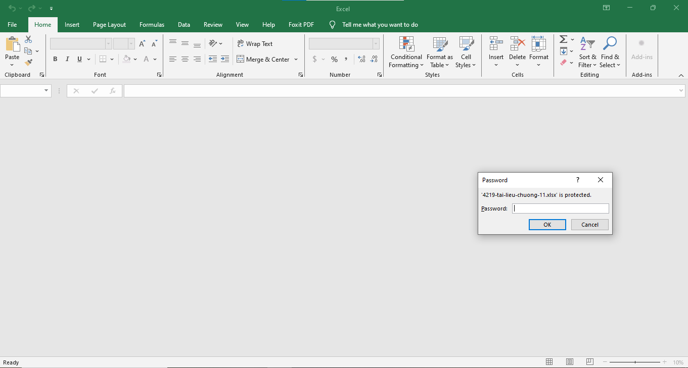688x368 pixels.
Task: Click the AutoSum sigma icon
Action: coord(563,39)
